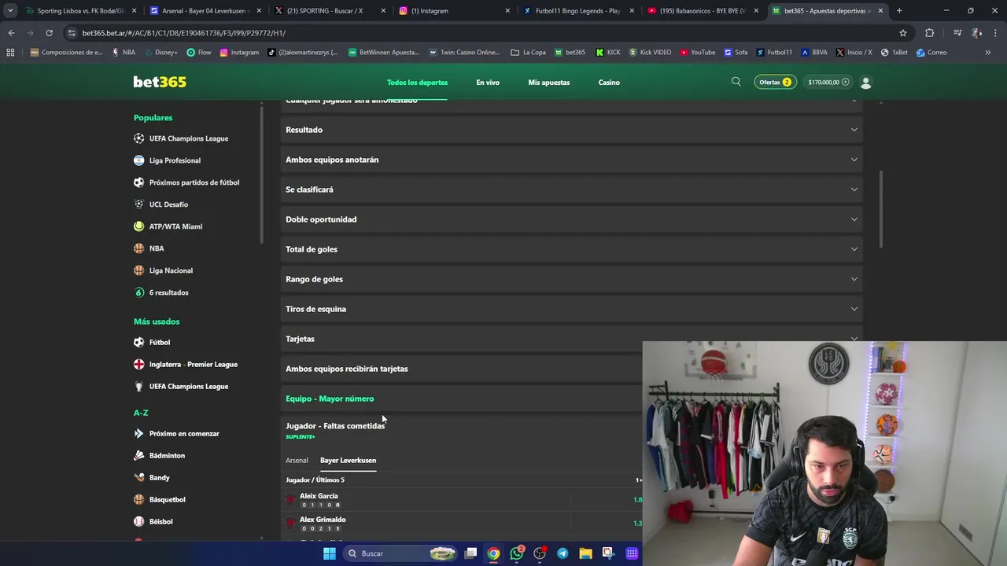1007x566 pixels.
Task: Expand Tarjetas market
Action: tap(572, 339)
